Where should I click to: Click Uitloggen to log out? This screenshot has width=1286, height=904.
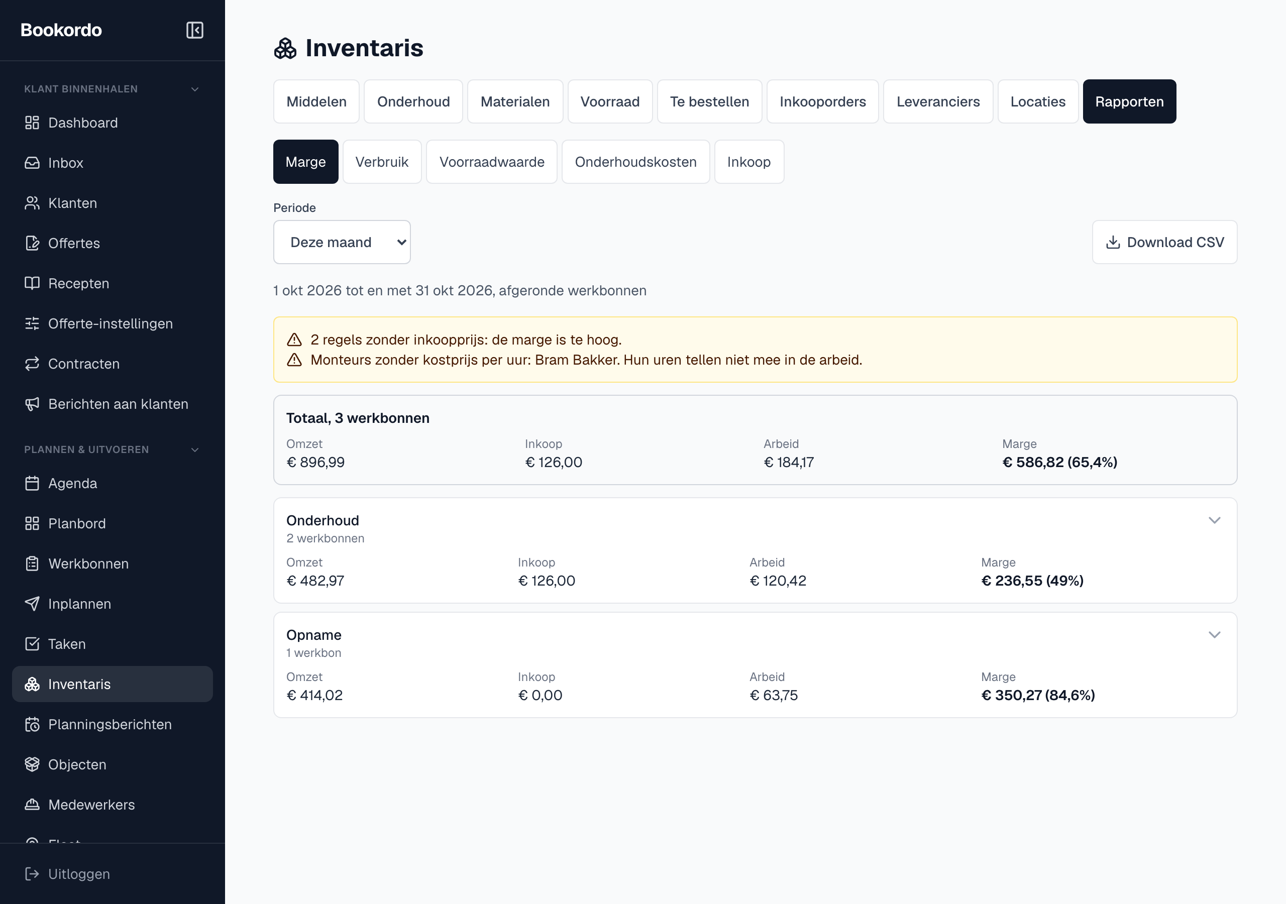[x=113, y=874]
